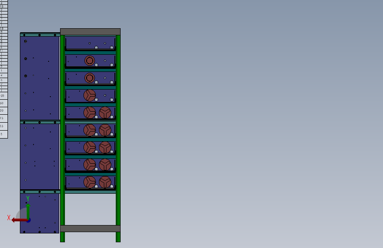This screenshot has width=383, height=248.
Task: Select the gray top plate of the rack
Action: (91, 32)
